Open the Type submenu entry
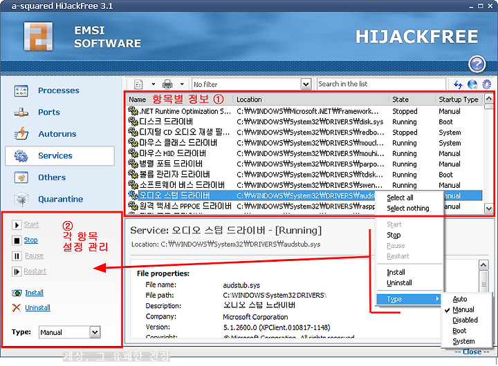 coord(409,299)
